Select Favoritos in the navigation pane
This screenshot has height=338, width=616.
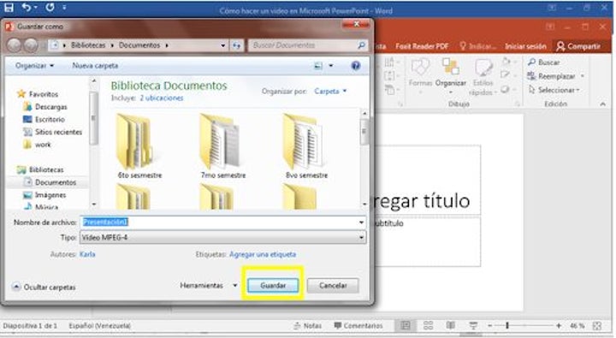coord(38,94)
